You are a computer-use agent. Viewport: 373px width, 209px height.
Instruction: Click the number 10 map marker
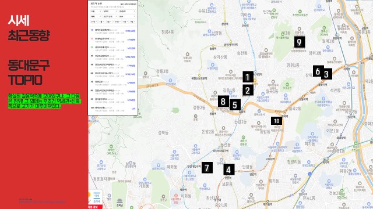(276, 121)
